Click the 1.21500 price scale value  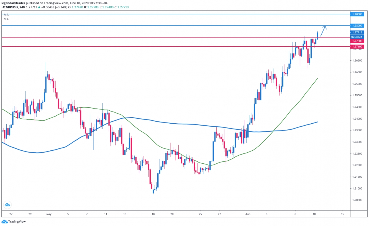point(357,177)
